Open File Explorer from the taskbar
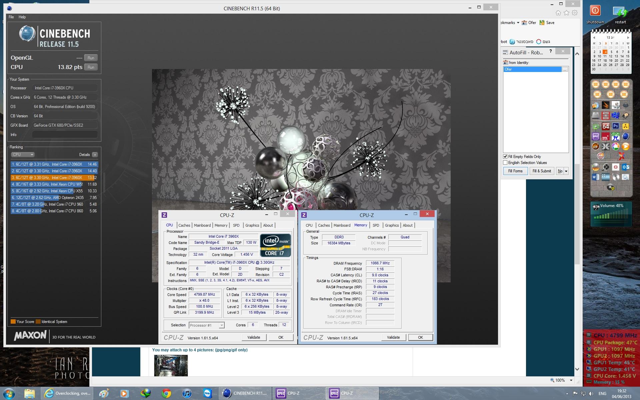Image resolution: width=640 pixels, height=400 pixels. pos(29,393)
